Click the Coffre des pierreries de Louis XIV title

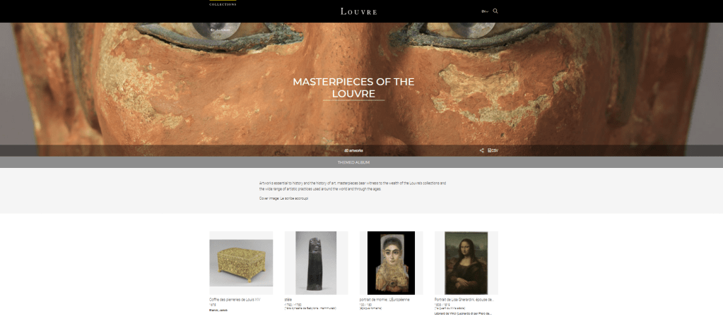coord(235,299)
